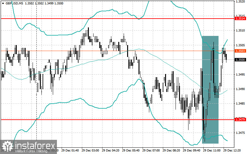Select the teal shaded rectangle on chart
The width and height of the screenshot is (247, 154).
(x=210, y=90)
